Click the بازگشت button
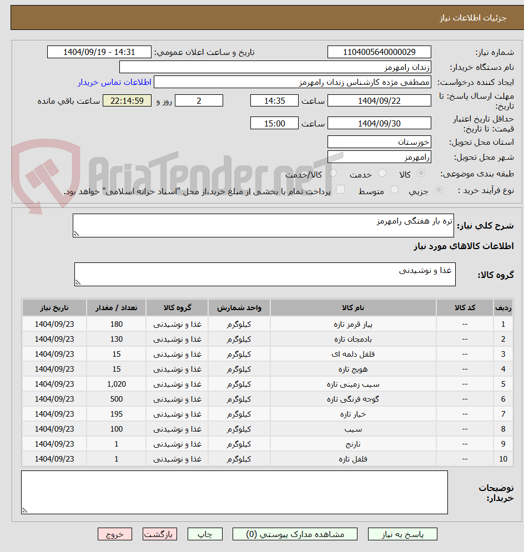Image resolution: width=524 pixels, height=552 pixels. [159, 534]
